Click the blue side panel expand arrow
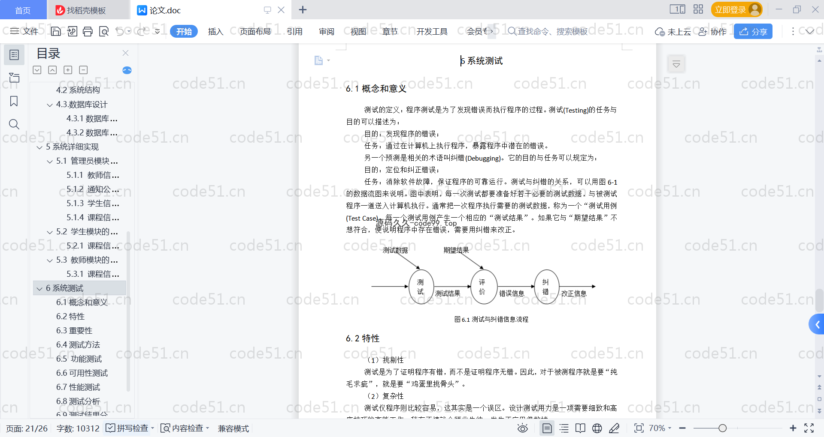The image size is (824, 437). point(817,325)
